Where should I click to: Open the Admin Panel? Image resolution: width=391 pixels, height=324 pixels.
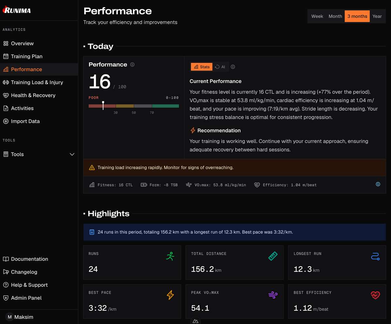tap(39, 298)
